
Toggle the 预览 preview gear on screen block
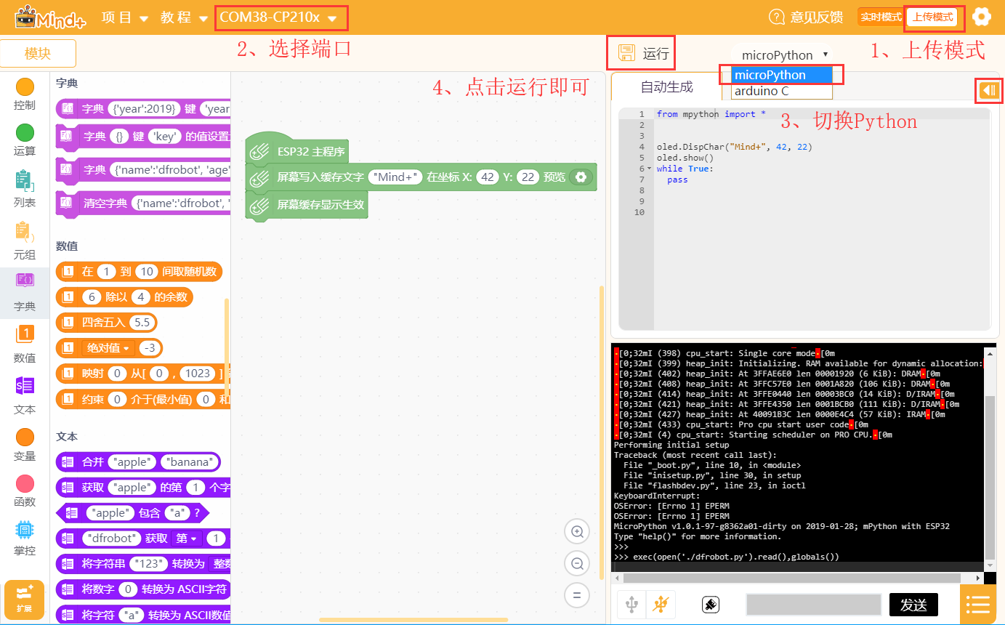(581, 177)
